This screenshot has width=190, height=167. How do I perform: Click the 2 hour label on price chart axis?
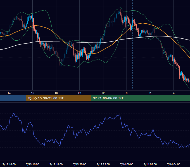click(x=150, y=93)
